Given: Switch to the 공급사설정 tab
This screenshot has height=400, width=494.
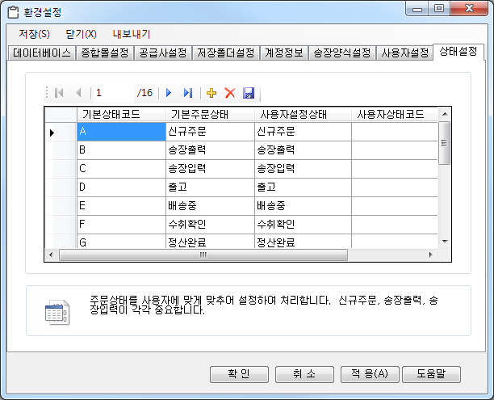Looking at the screenshot, I should (163, 53).
